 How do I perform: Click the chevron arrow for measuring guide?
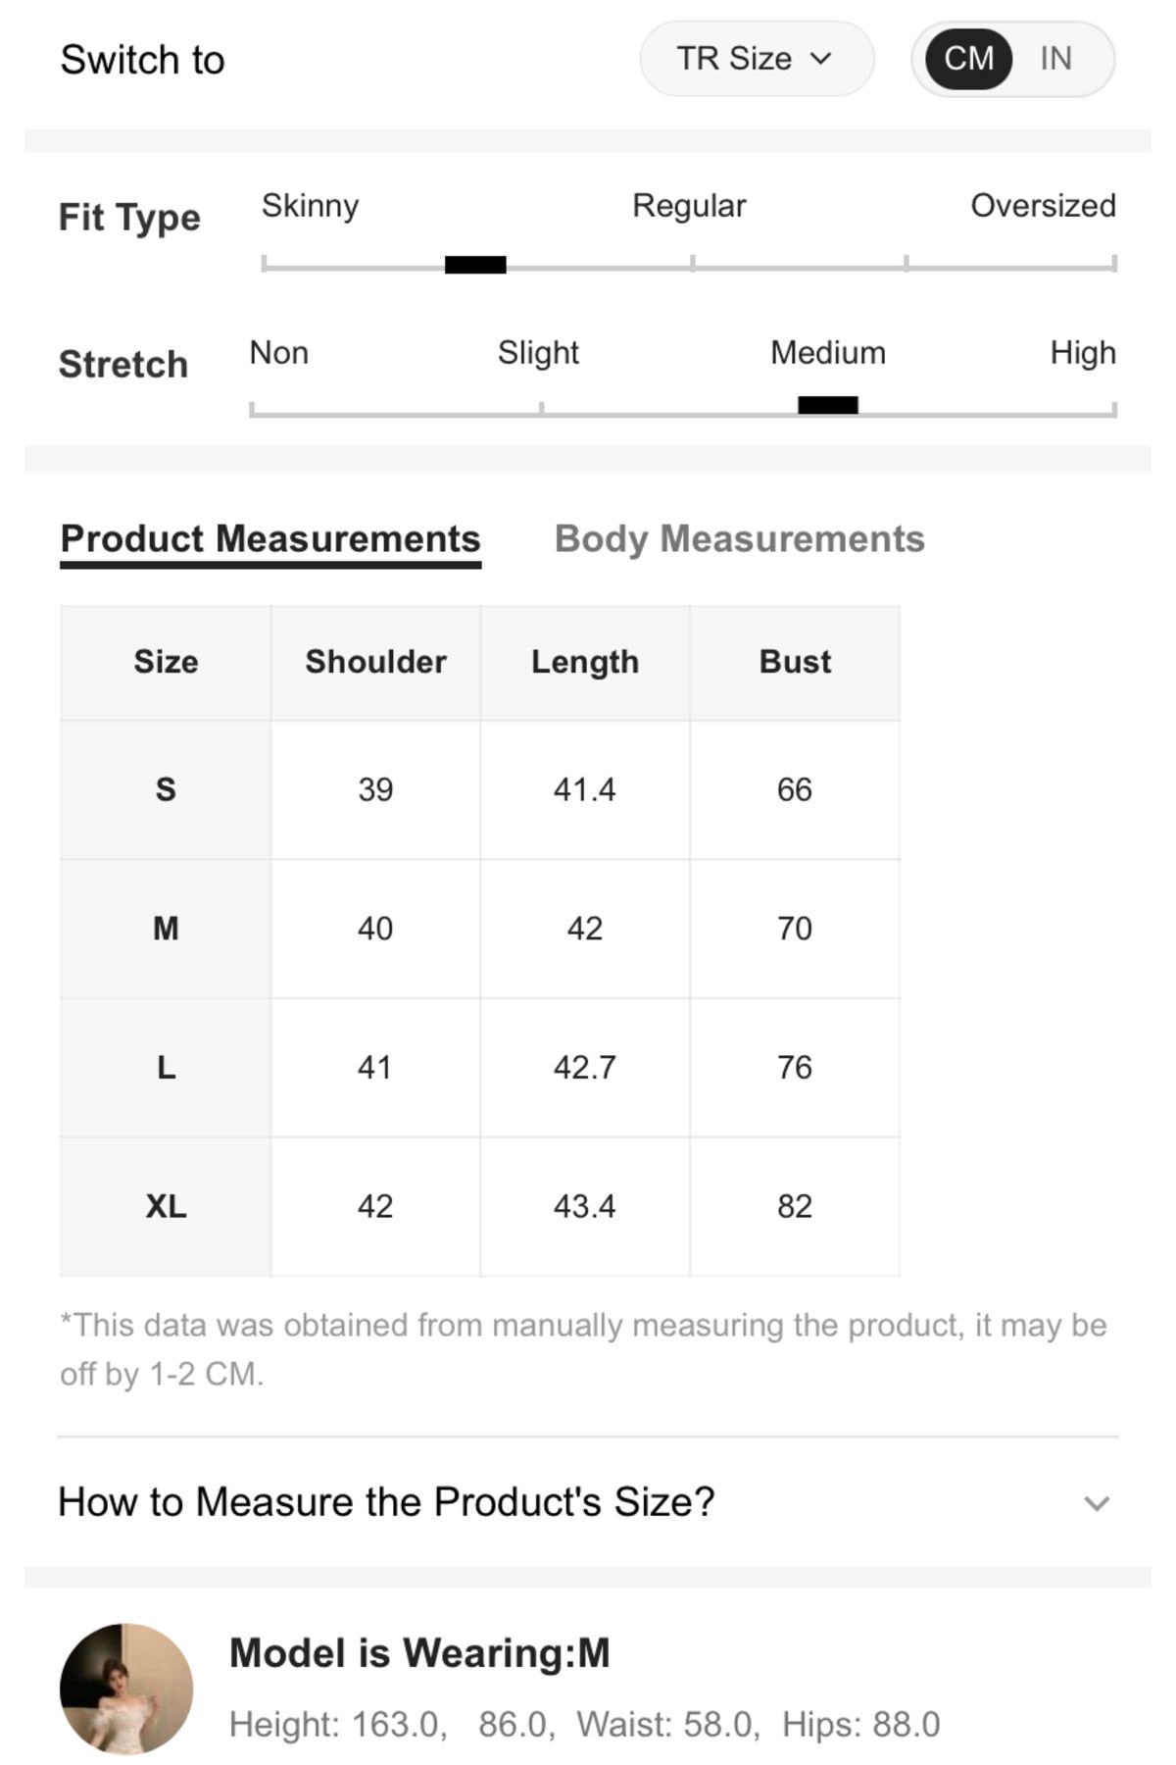coord(1097,1503)
